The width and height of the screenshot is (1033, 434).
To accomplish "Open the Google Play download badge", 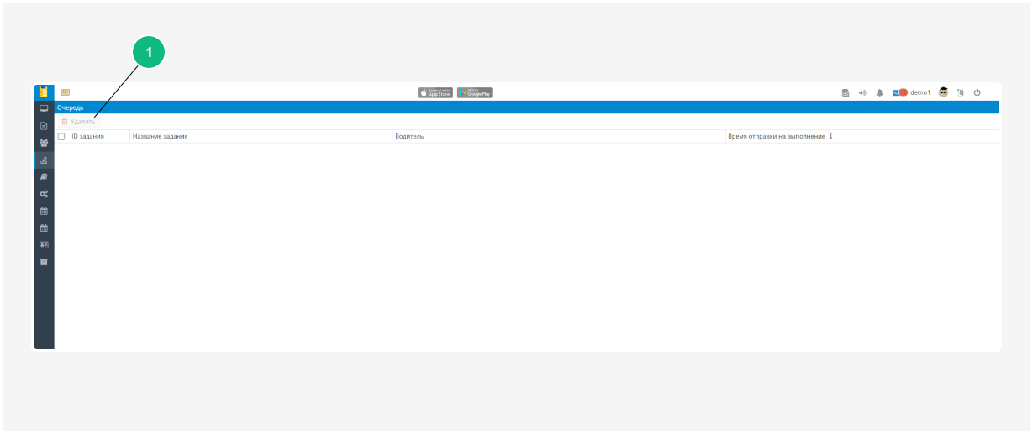I will point(475,92).
